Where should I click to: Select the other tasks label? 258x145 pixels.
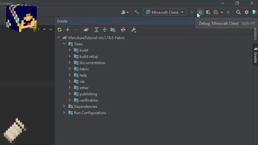click(84, 88)
